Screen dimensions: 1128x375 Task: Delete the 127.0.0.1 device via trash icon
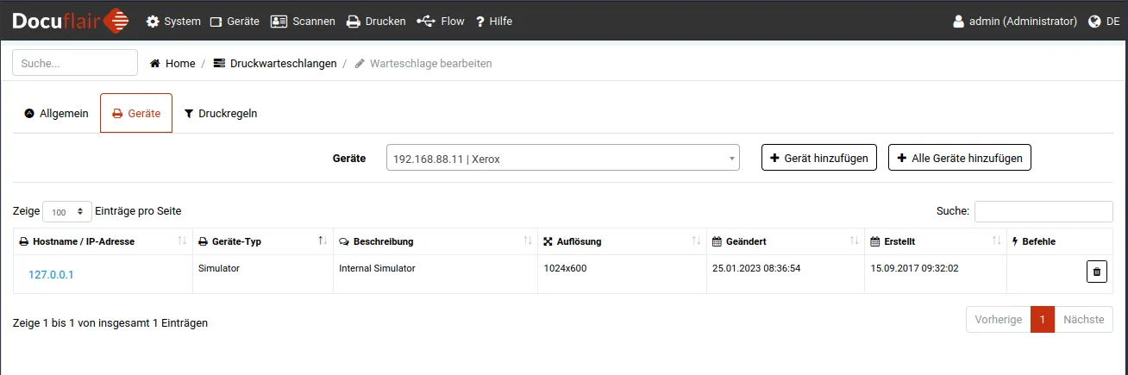1096,272
